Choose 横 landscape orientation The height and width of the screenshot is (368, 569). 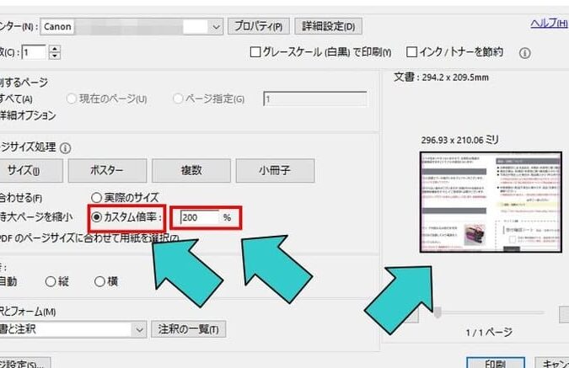(x=99, y=281)
